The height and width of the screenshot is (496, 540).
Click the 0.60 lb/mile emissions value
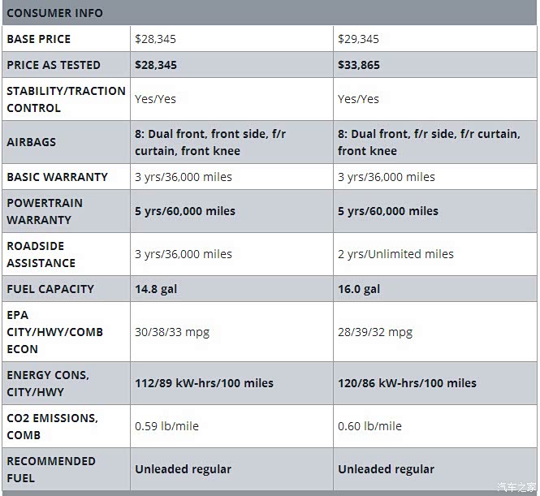pyautogui.click(x=369, y=426)
